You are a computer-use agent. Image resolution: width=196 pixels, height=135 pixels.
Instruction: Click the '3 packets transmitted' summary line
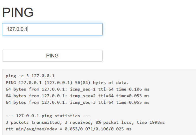(85, 122)
